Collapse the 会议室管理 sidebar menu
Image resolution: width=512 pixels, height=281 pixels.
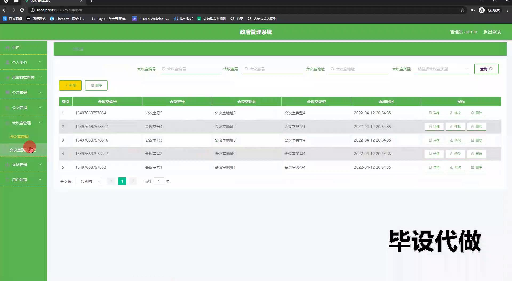click(x=23, y=123)
